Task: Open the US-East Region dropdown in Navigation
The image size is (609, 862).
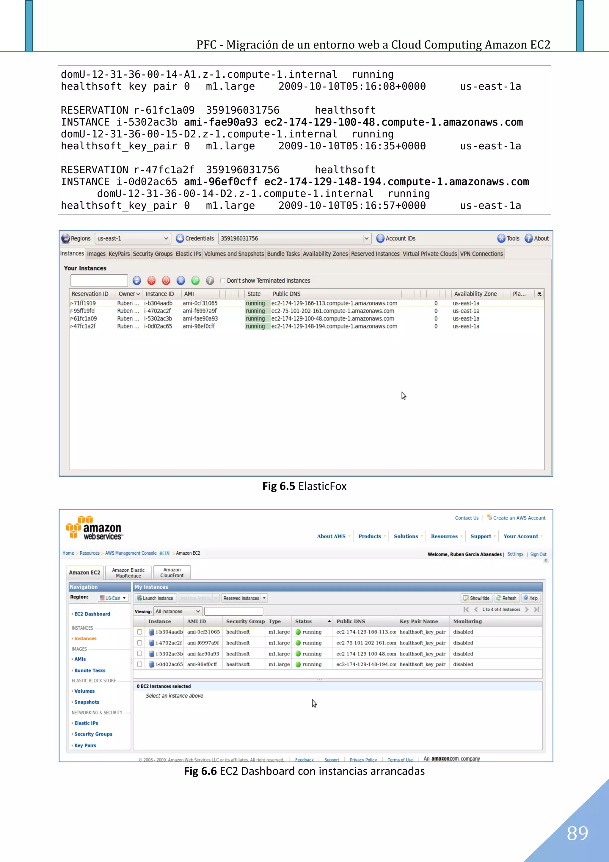Action: (113, 598)
